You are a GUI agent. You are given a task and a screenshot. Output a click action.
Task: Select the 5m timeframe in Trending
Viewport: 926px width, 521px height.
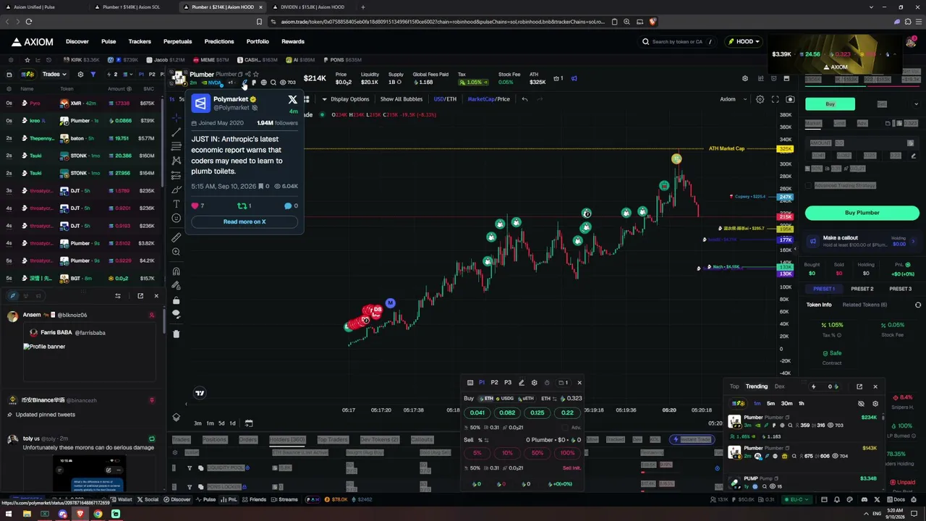(x=771, y=404)
